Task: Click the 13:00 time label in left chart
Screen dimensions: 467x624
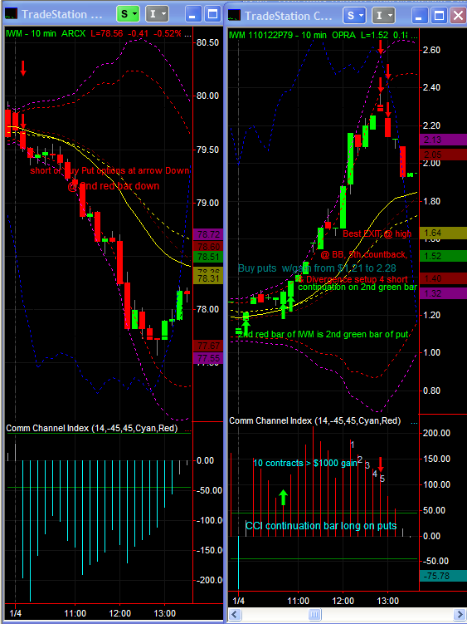Action: tap(164, 613)
